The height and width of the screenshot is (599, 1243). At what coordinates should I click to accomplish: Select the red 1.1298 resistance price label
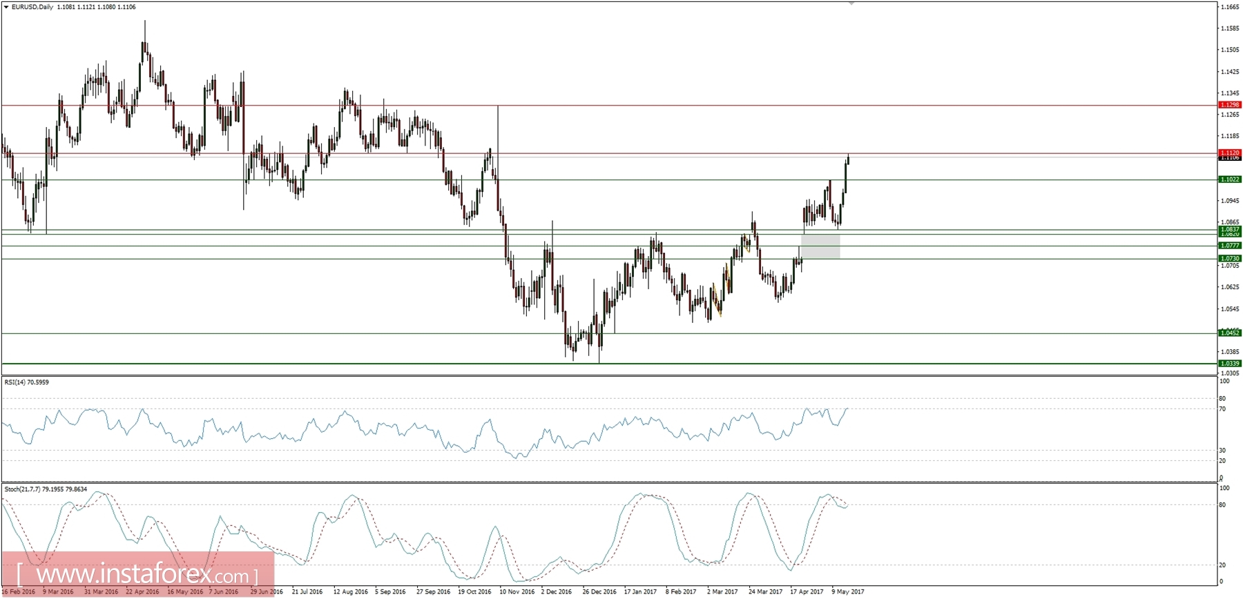pyautogui.click(x=1230, y=105)
